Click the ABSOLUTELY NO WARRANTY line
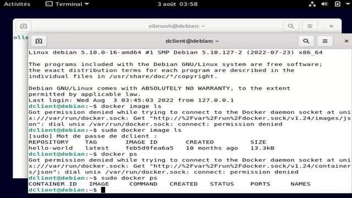This screenshot has width=352, height=198. pyautogui.click(x=159, y=89)
